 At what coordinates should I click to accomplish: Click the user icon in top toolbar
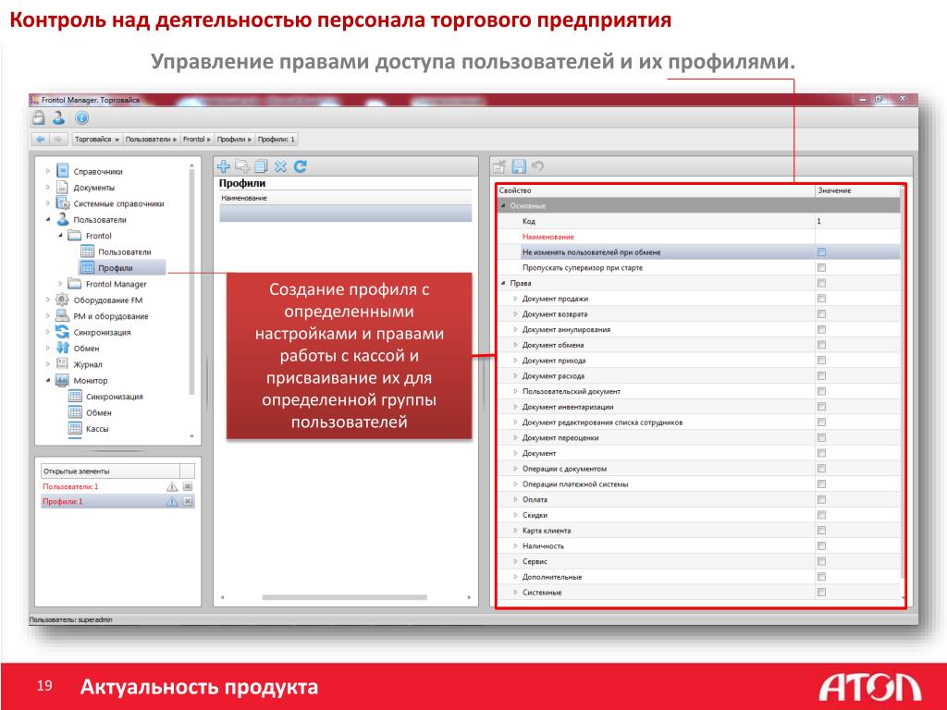58,117
